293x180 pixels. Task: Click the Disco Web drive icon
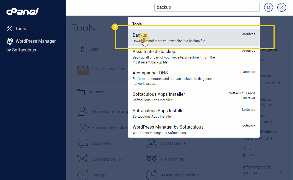83,143
